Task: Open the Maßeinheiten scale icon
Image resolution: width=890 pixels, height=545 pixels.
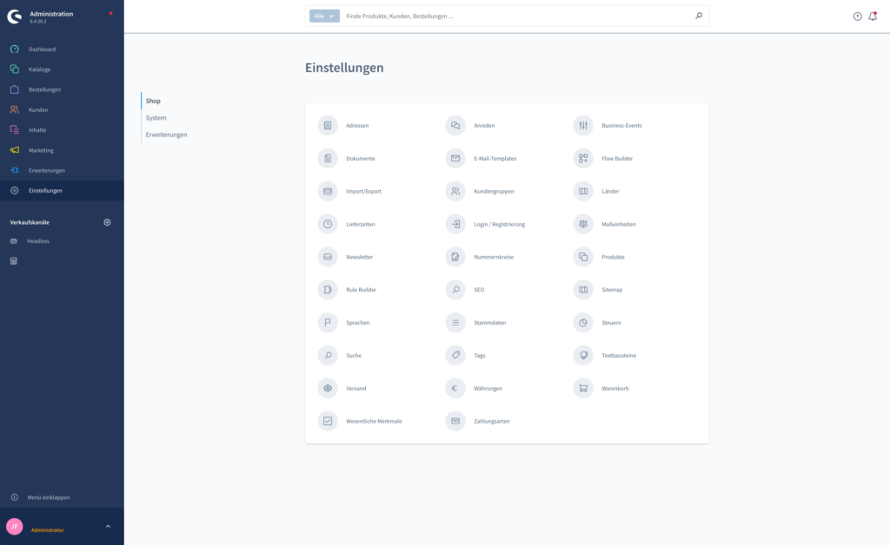Action: coord(583,224)
